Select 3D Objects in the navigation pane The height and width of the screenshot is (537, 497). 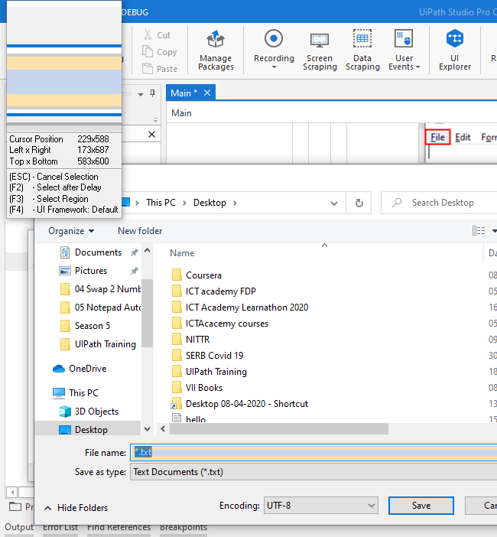tap(89, 412)
